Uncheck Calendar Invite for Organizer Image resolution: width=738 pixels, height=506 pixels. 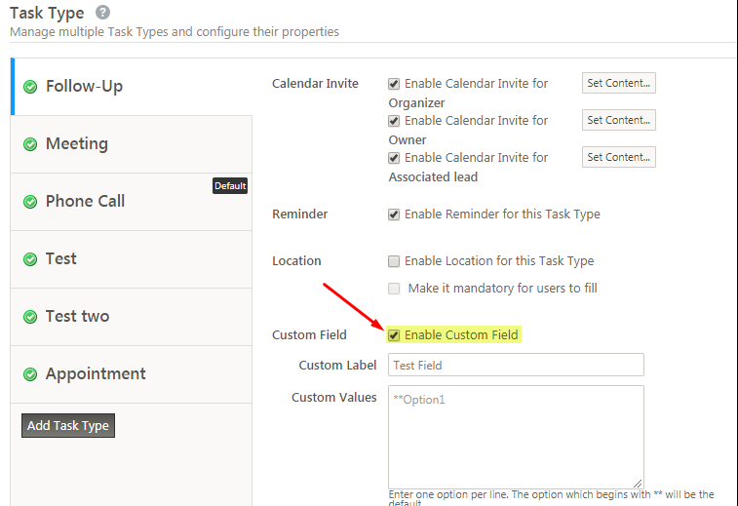[394, 84]
